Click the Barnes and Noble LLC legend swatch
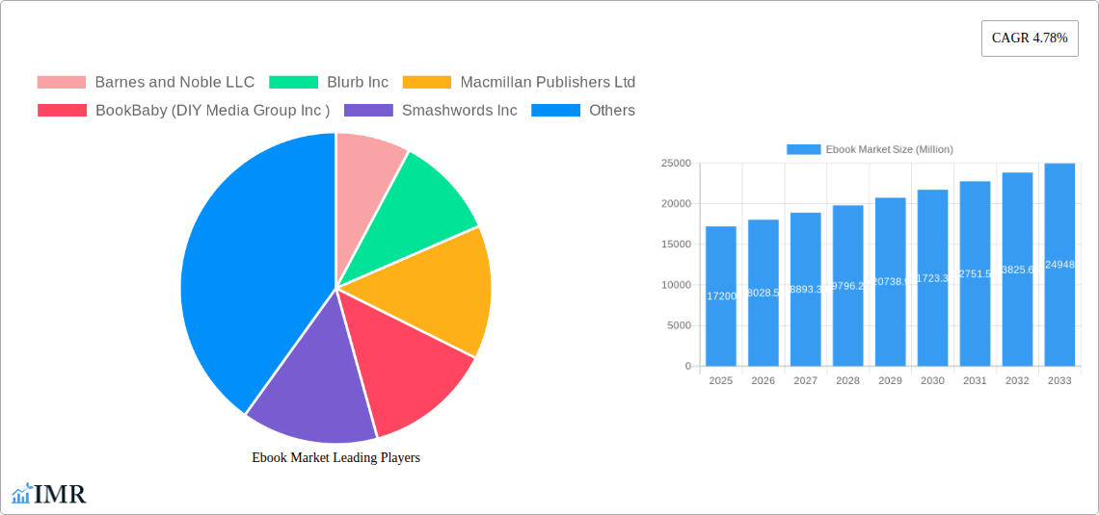The width and height of the screenshot is (1099, 515). coord(62,82)
